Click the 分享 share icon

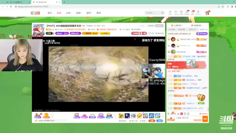pyautogui.click(x=151, y=33)
